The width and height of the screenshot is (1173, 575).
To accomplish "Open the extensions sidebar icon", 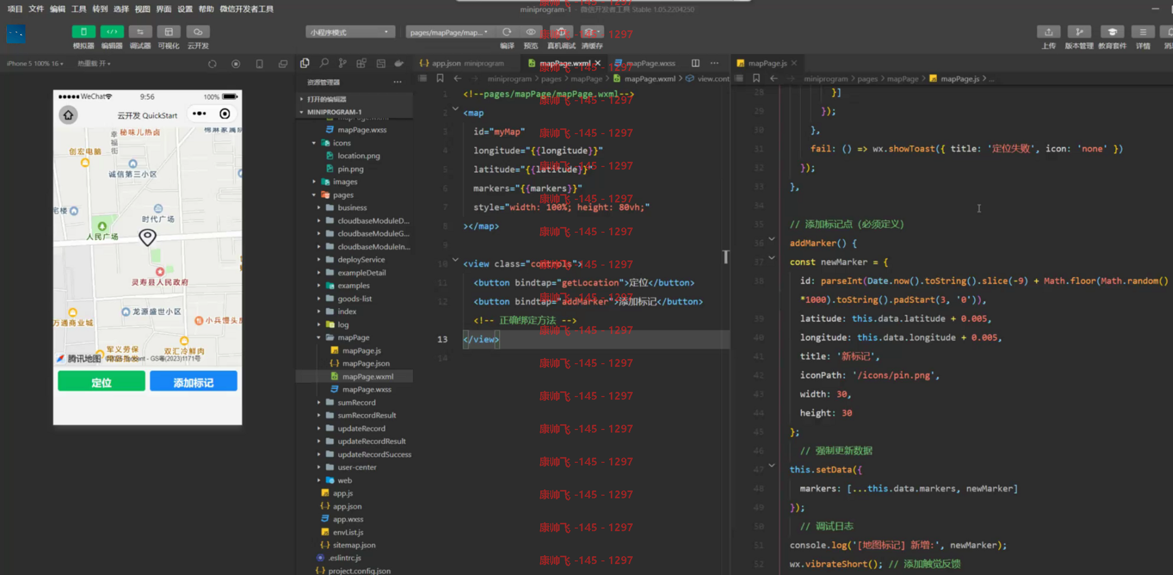I will click(x=361, y=63).
